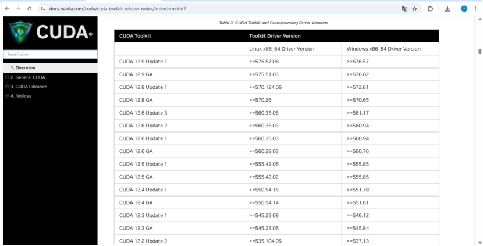Click the CUDA 12.8 GA cell

click(x=179, y=100)
